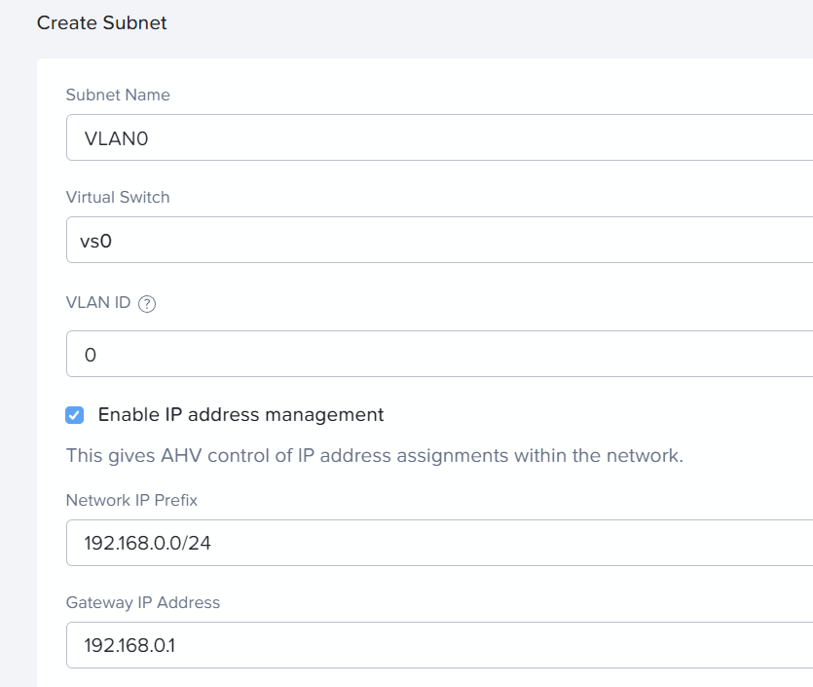813x687 pixels.
Task: Click the Virtual Switch label
Action: click(118, 197)
